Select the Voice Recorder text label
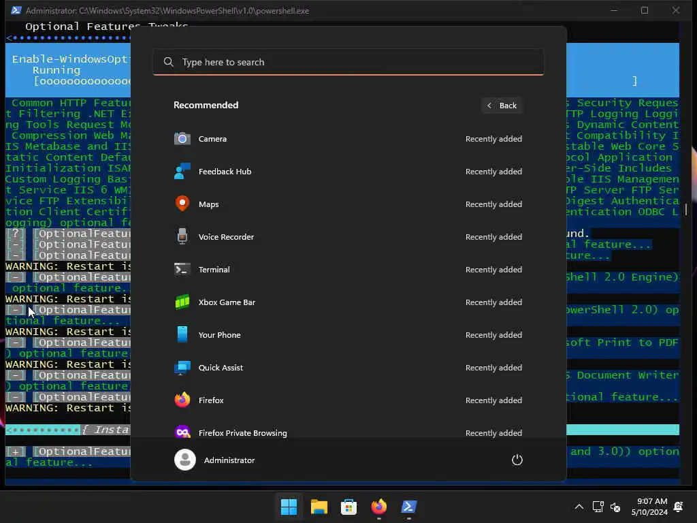This screenshot has height=523, width=697. [x=226, y=236]
